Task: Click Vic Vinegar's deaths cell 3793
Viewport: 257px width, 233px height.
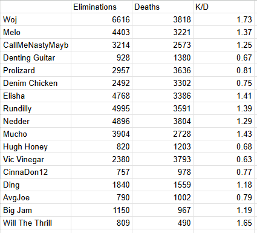Action: (163, 159)
